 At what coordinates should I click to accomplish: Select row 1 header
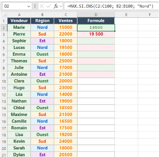pyautogui.click(x=4, y=21)
